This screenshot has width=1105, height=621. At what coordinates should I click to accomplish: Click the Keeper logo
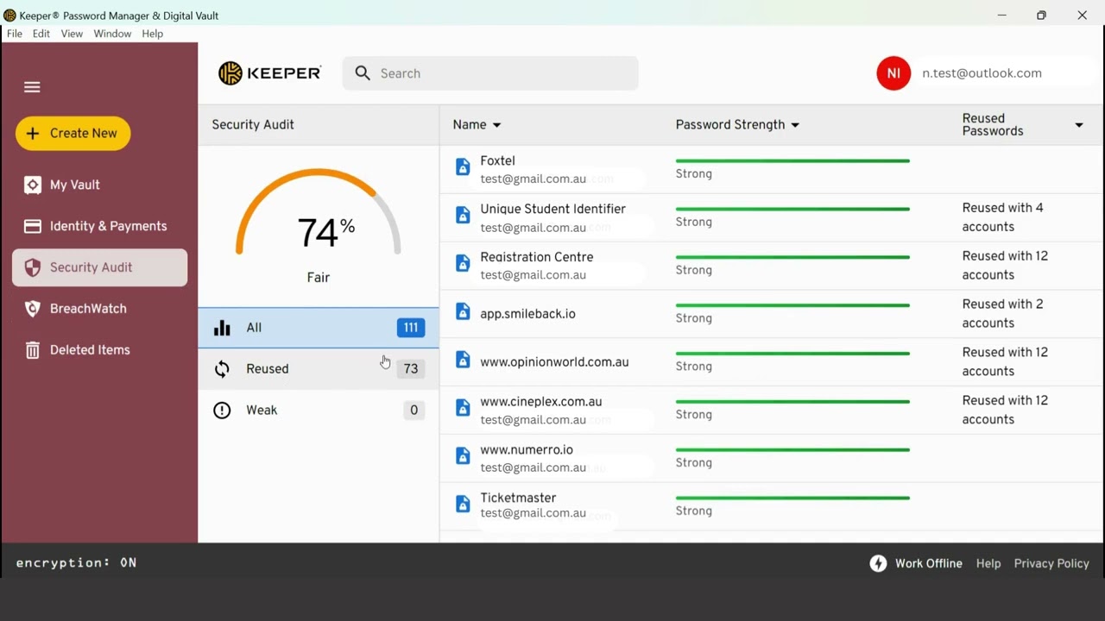[x=269, y=73]
